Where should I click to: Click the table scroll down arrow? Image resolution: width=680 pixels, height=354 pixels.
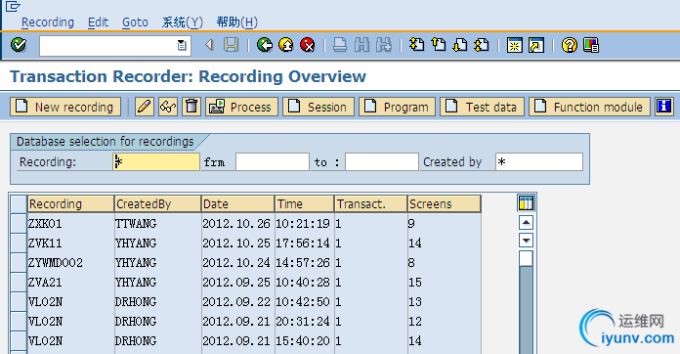(526, 240)
